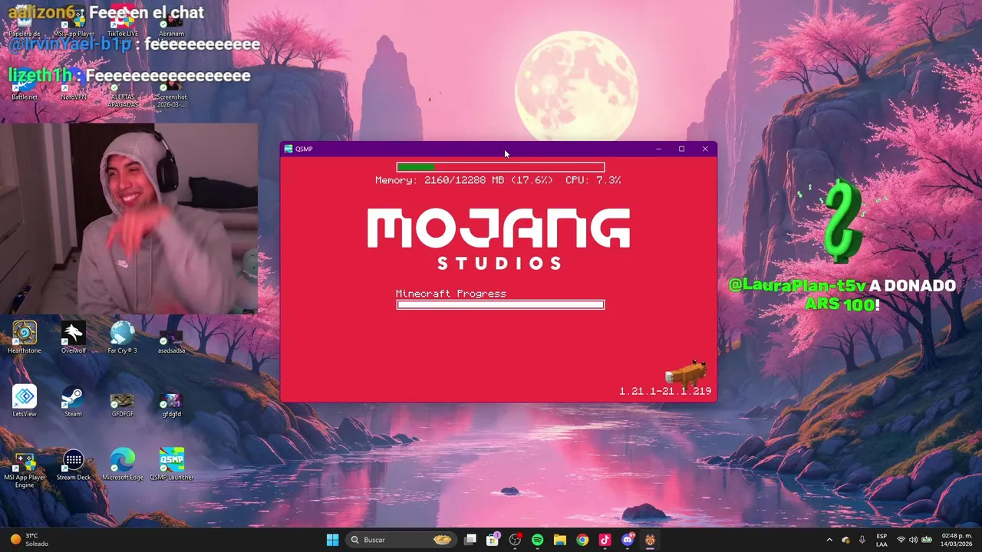Open the Overwolf desktop shortcut

(73, 337)
